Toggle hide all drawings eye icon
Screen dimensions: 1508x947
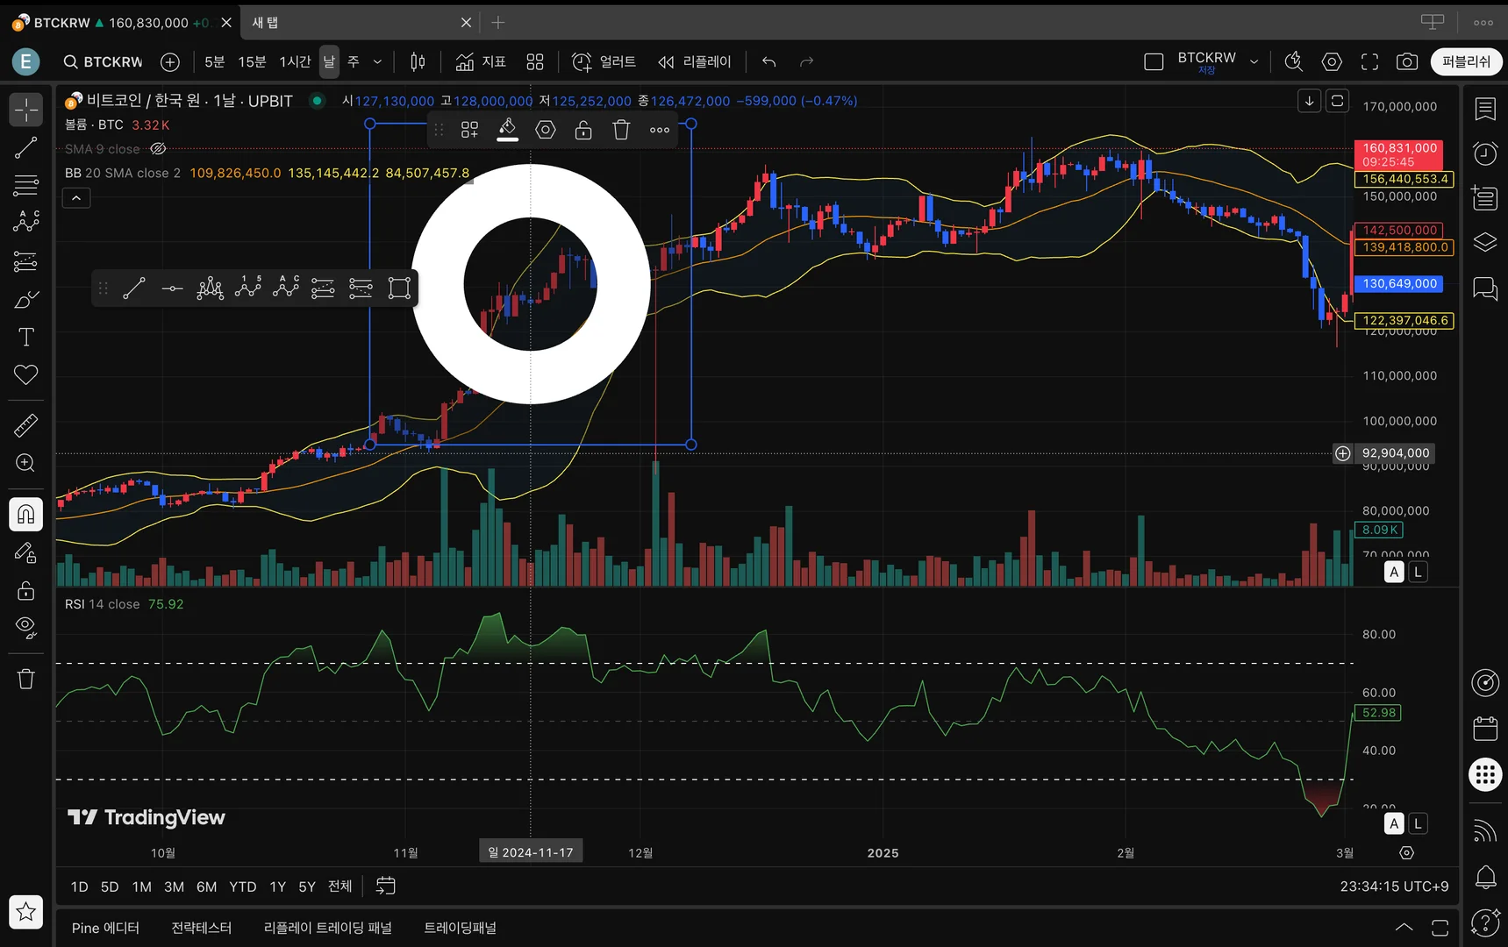point(26,628)
